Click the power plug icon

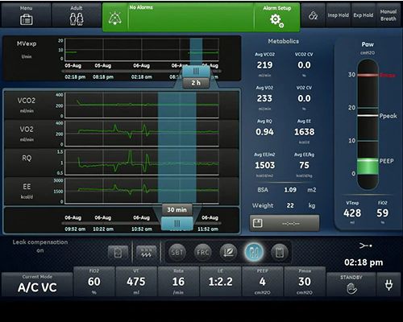(388, 284)
